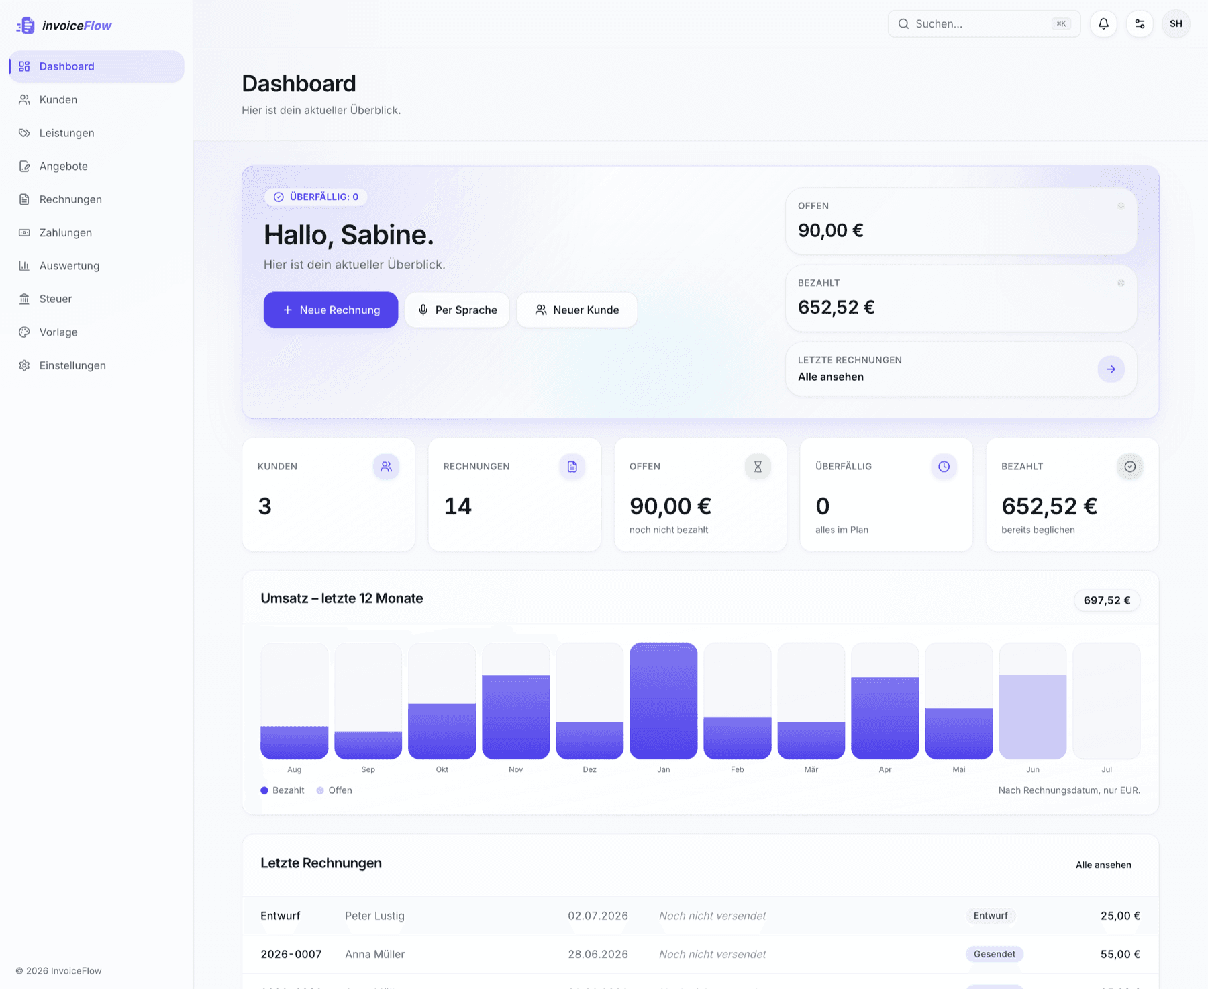Select the Jan bar in revenue chart
Viewport: 1208px width, 989px height.
coord(663,701)
